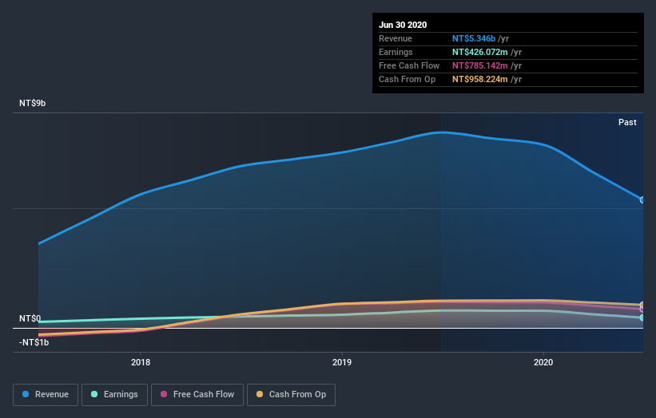Toggle the Earnings legend button

(114, 395)
